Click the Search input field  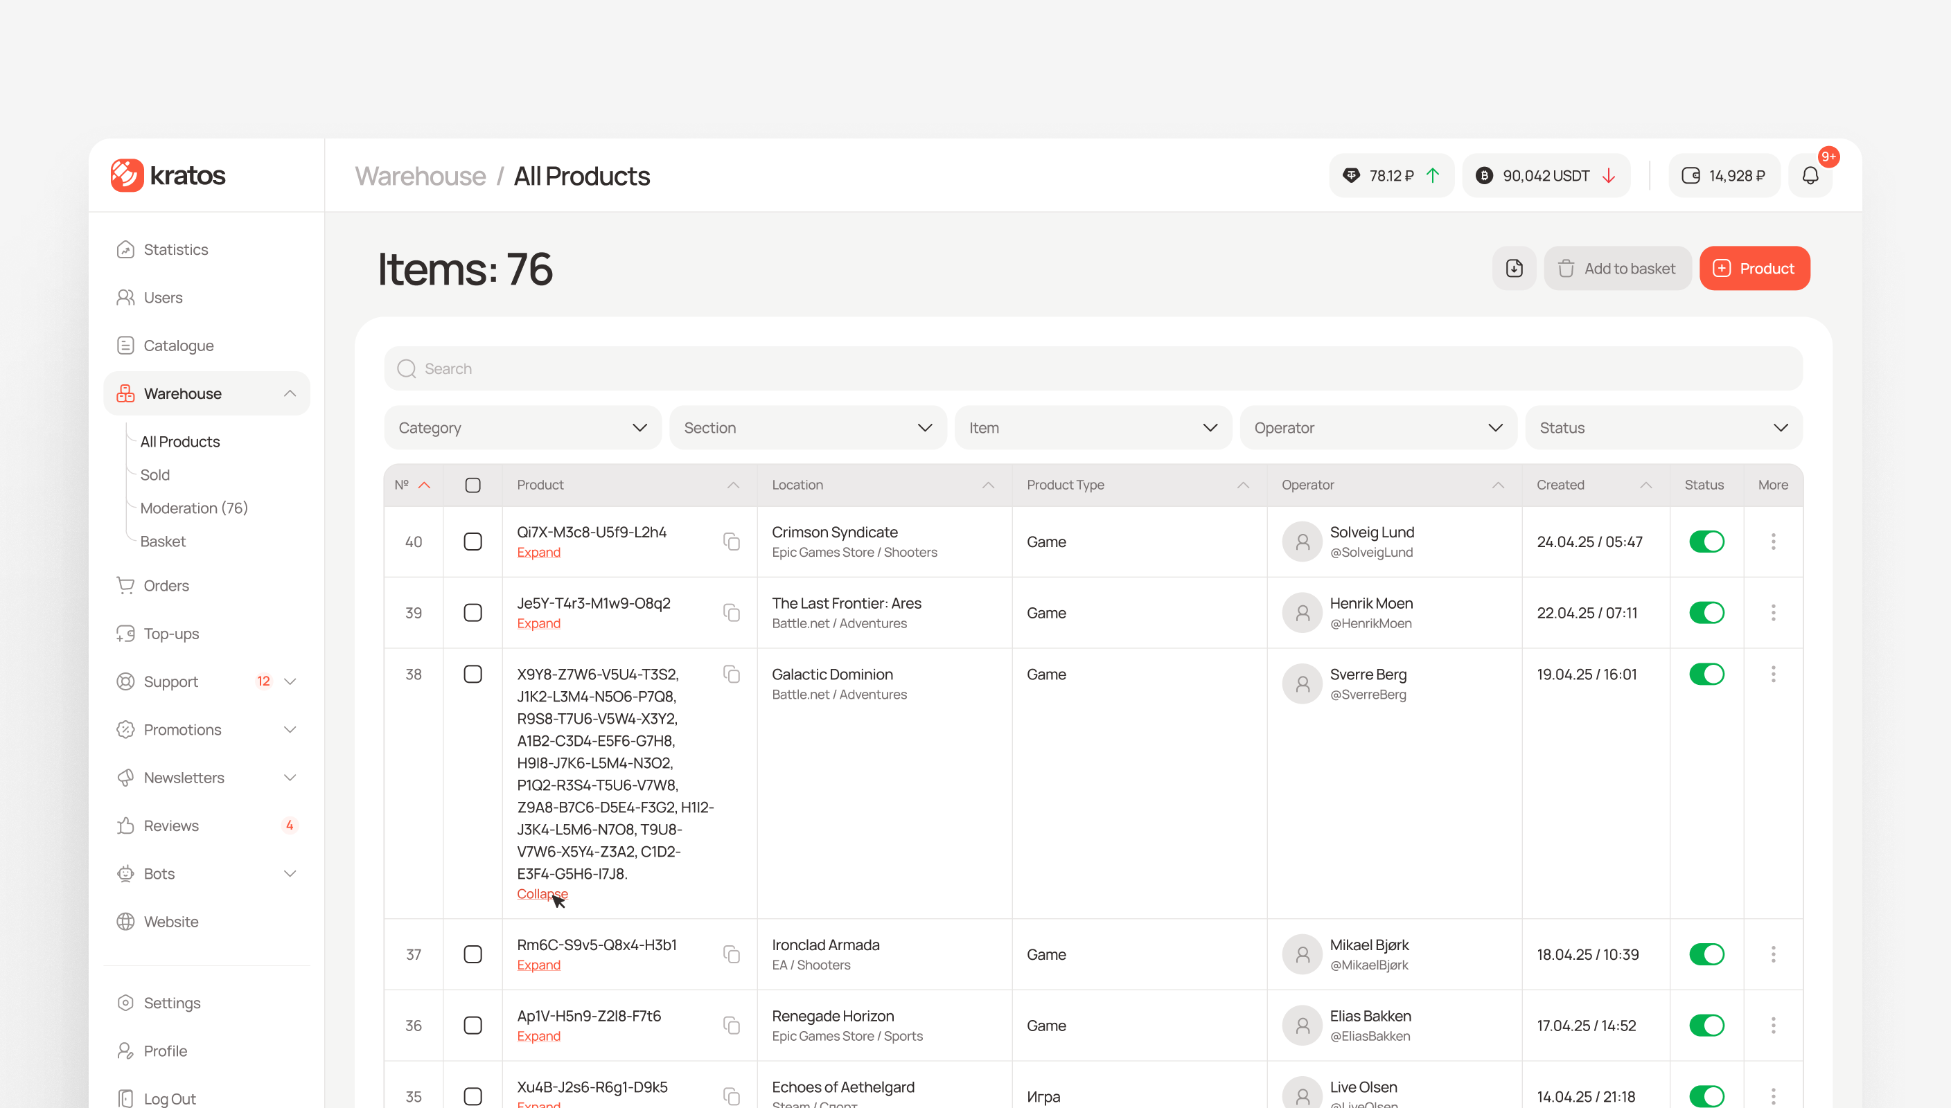point(1093,368)
